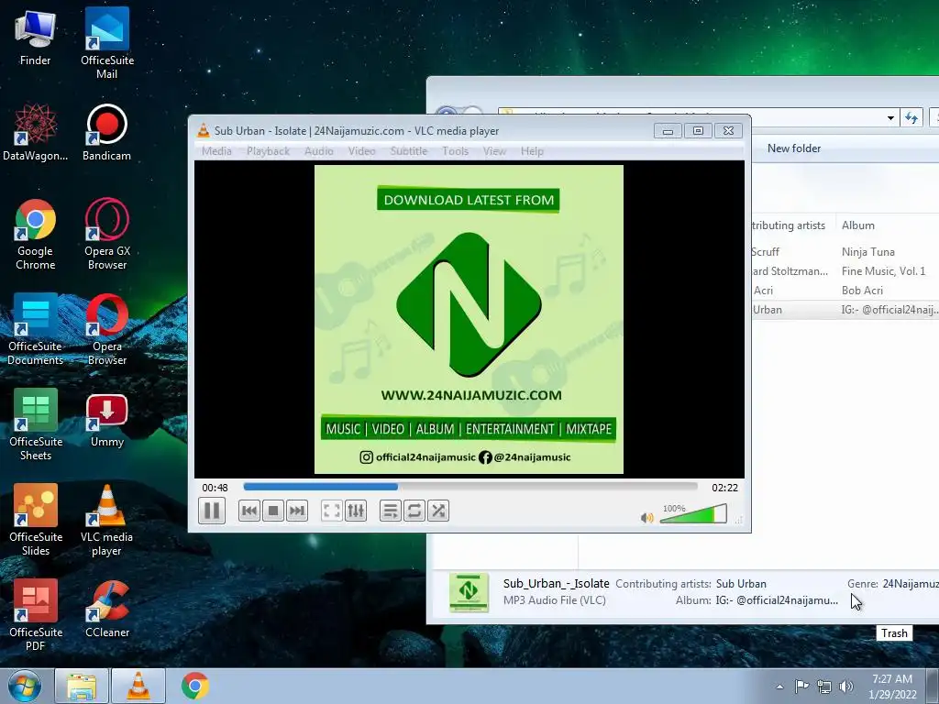Expand Explorer address bar dropdown
This screenshot has width=939, height=704.
890,118
